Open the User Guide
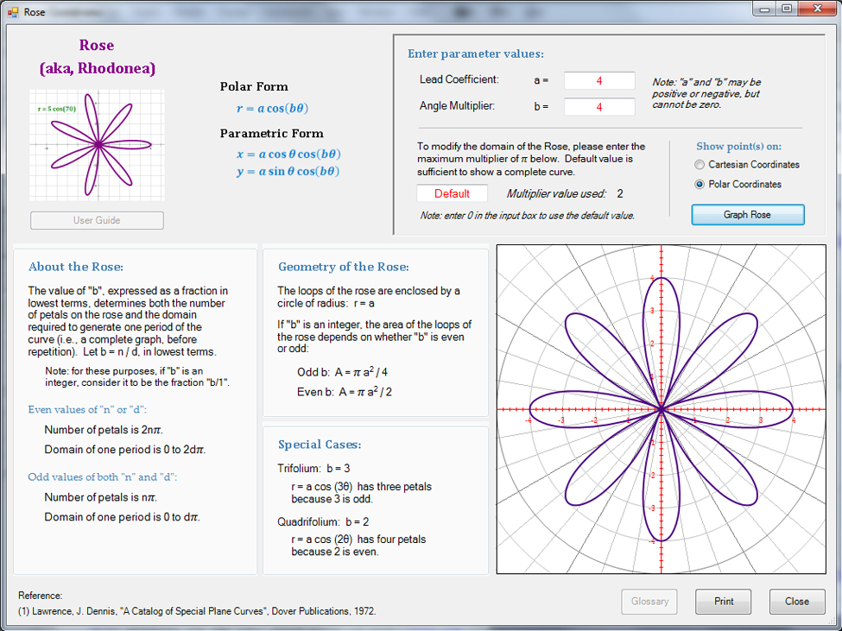The width and height of the screenshot is (842, 631). [97, 220]
